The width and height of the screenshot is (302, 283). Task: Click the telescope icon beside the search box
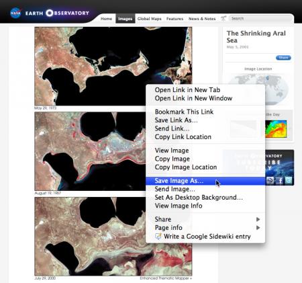223,19
